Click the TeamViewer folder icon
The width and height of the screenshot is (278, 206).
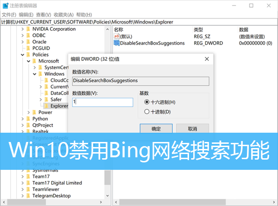click(28, 189)
